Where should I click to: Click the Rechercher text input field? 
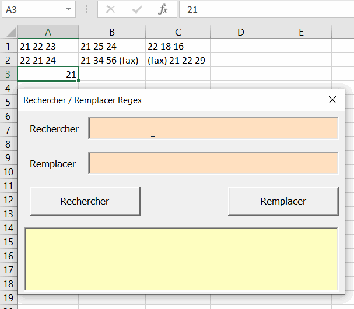(x=213, y=128)
